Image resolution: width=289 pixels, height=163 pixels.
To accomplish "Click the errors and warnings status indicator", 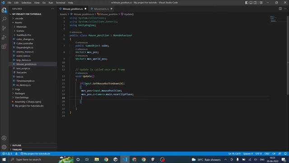I will (x=7, y=154).
